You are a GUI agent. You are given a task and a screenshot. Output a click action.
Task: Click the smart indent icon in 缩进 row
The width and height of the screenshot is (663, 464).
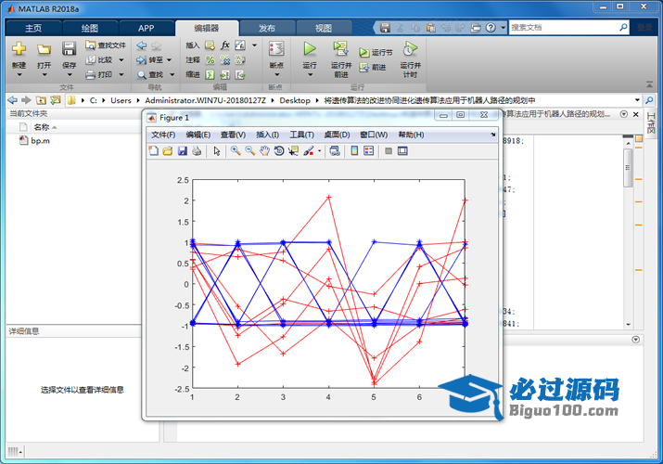point(210,75)
